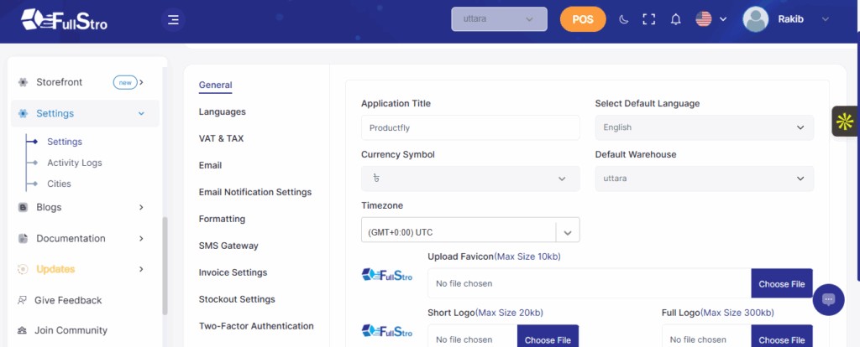This screenshot has height=347, width=860.
Task: Open Activity Logs in sidebar
Action: tap(74, 163)
